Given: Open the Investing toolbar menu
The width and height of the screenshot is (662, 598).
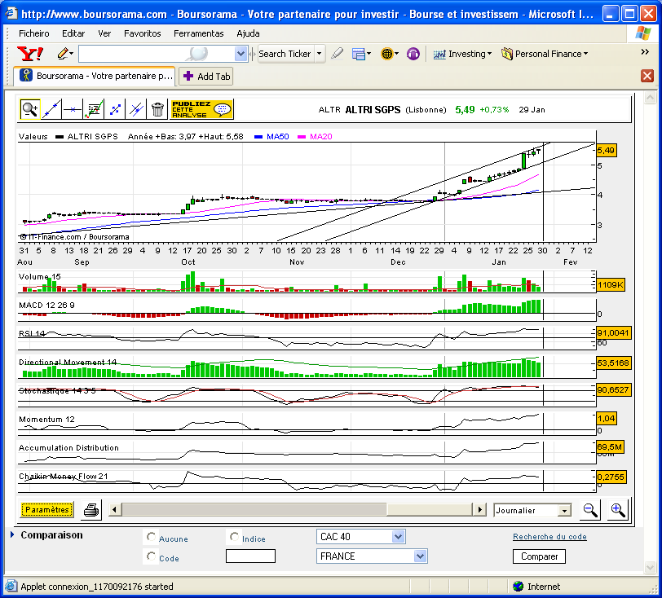Looking at the screenshot, I should tap(462, 54).
